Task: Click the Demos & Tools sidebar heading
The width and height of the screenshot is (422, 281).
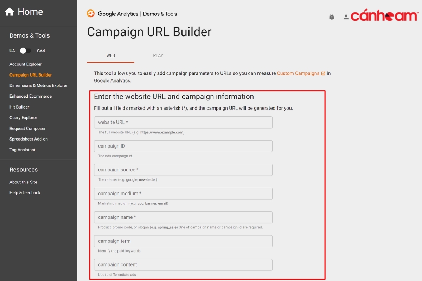Action: [x=30, y=35]
